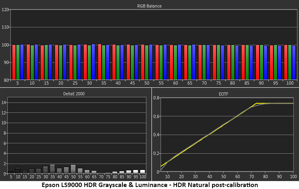Click the 80 label on RGB Balance axis
299x189 pixels.
coord(6,80)
